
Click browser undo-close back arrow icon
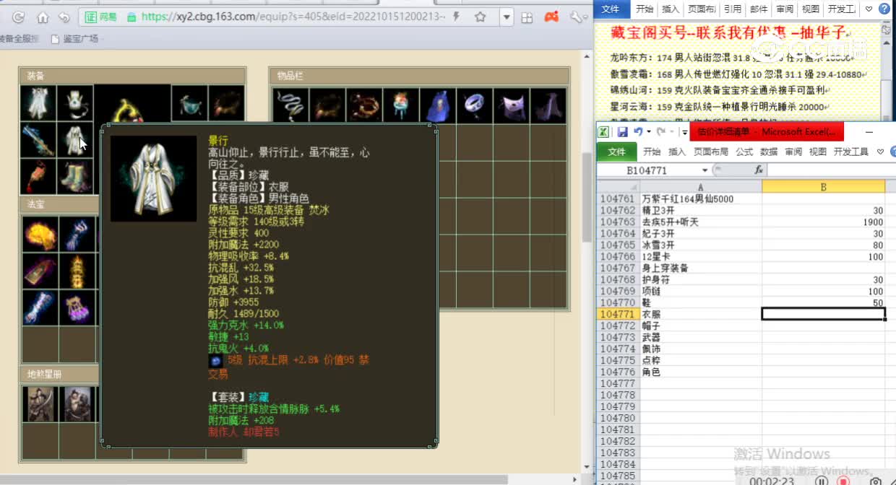pos(64,17)
